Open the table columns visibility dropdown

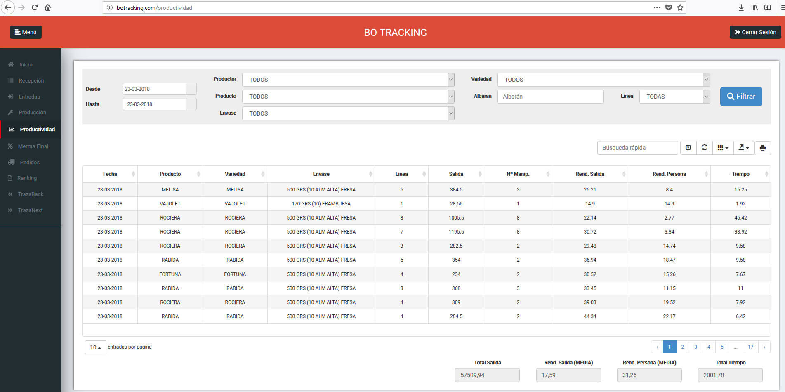coord(723,148)
